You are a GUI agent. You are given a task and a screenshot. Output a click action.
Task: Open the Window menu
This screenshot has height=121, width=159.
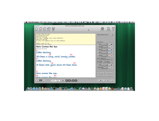[60, 22]
